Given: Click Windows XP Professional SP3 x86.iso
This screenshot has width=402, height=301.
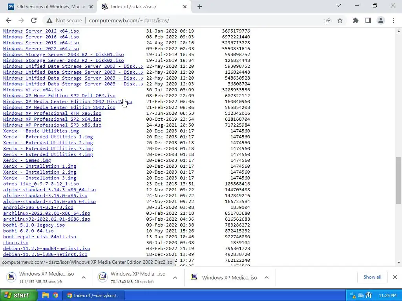Looking at the screenshot, I should click(x=52, y=125).
